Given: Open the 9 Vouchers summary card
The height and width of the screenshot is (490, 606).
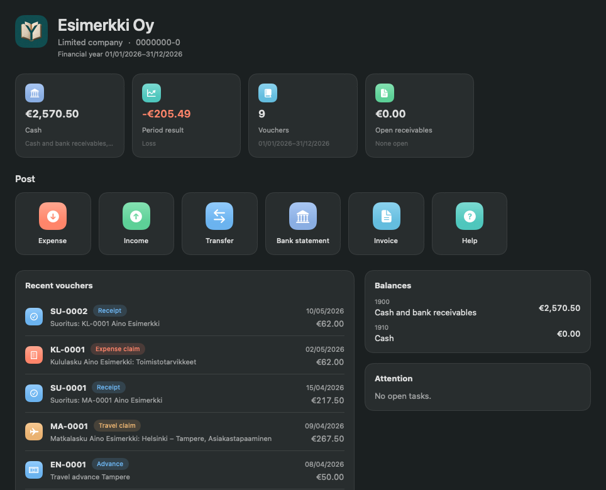Looking at the screenshot, I should (303, 116).
